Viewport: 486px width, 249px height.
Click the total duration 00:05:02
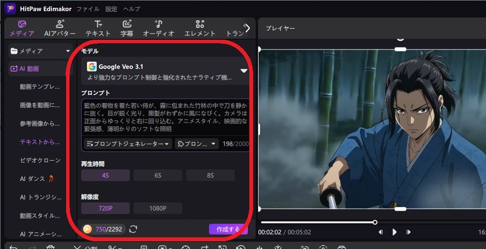[x=299, y=232]
